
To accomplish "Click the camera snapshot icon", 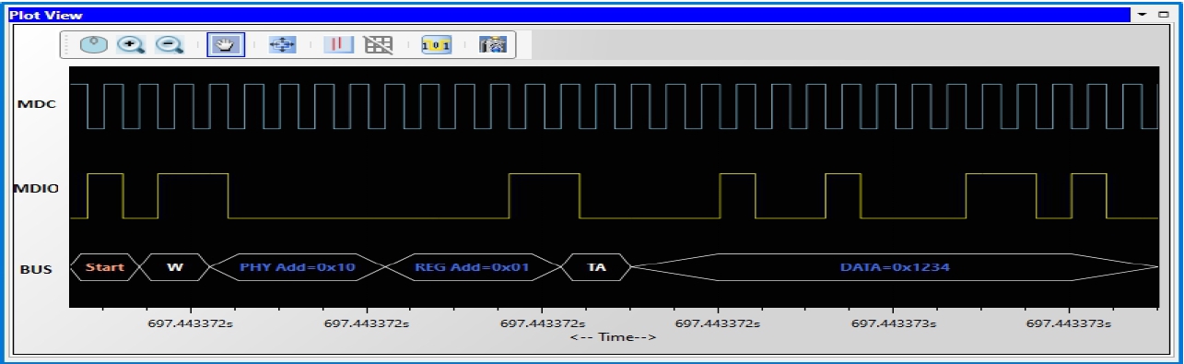I will [x=493, y=44].
